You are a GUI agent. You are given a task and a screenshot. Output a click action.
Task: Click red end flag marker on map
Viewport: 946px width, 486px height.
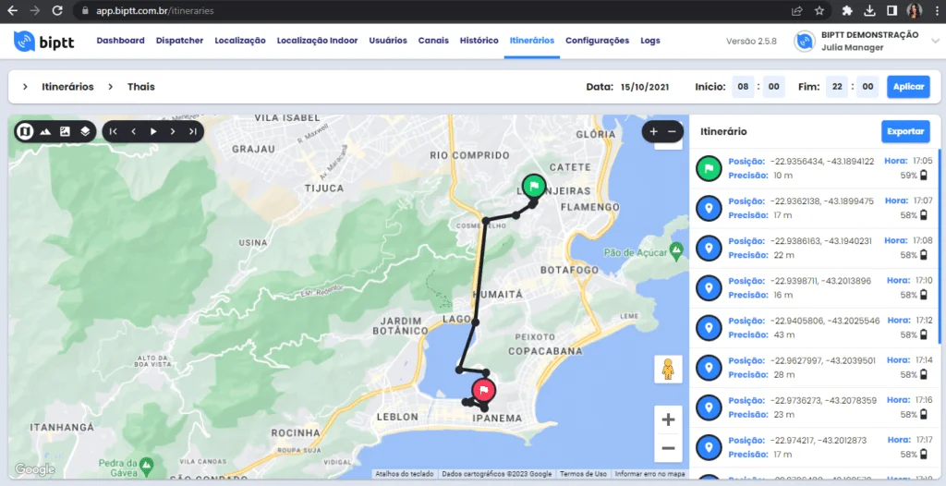[483, 390]
